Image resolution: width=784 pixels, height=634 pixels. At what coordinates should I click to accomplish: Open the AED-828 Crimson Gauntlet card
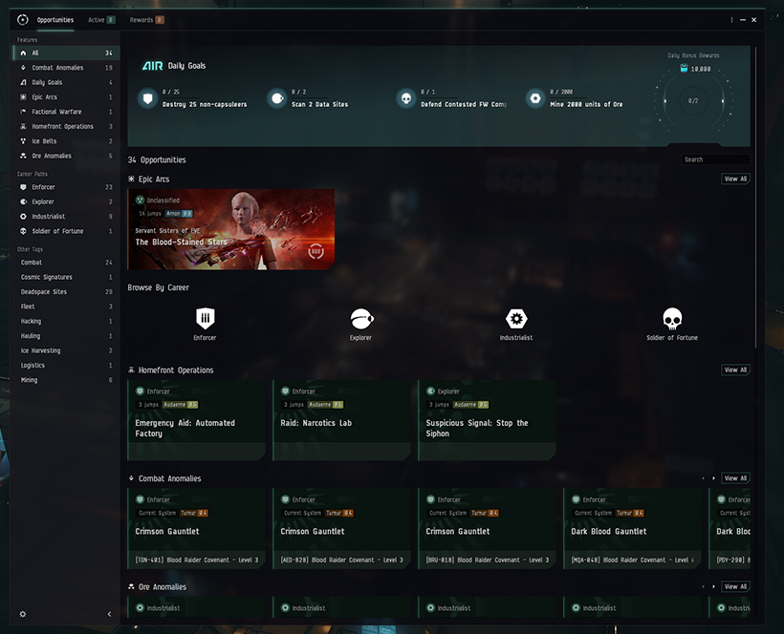tap(342, 529)
